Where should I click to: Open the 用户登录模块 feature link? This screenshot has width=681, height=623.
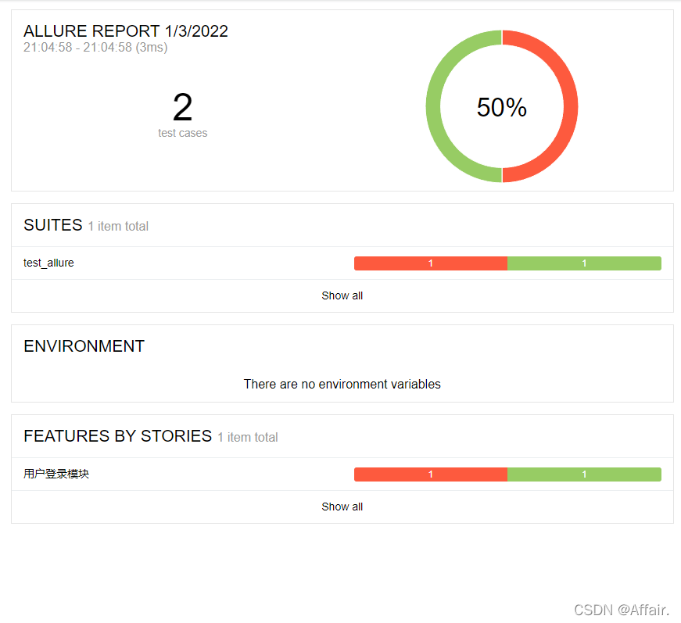point(56,474)
